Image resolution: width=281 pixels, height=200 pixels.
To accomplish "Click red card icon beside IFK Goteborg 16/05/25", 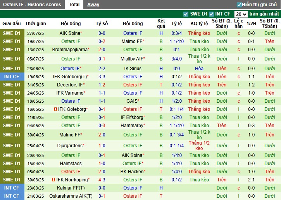I will coord(55,109).
